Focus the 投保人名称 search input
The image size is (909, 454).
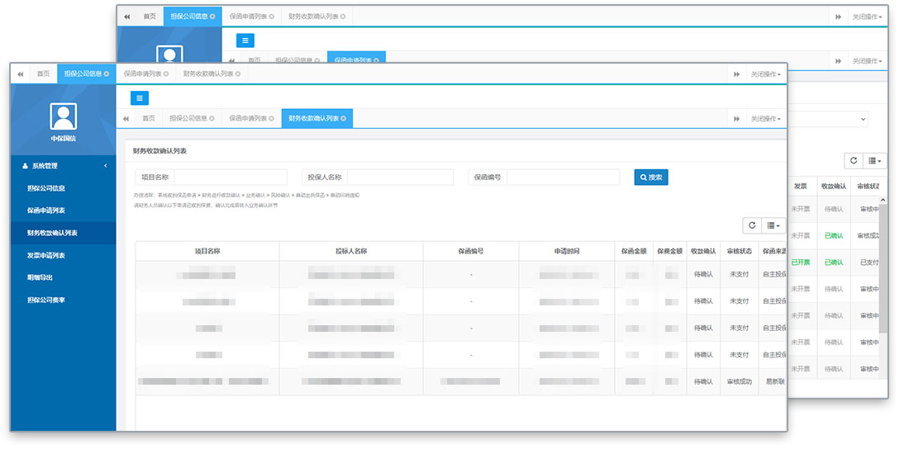[x=400, y=177]
